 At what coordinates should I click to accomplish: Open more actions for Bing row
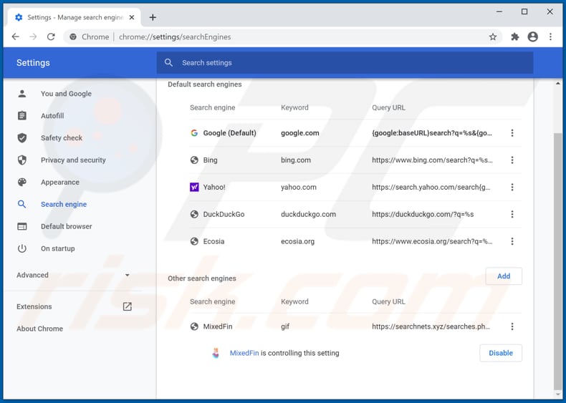(512, 160)
